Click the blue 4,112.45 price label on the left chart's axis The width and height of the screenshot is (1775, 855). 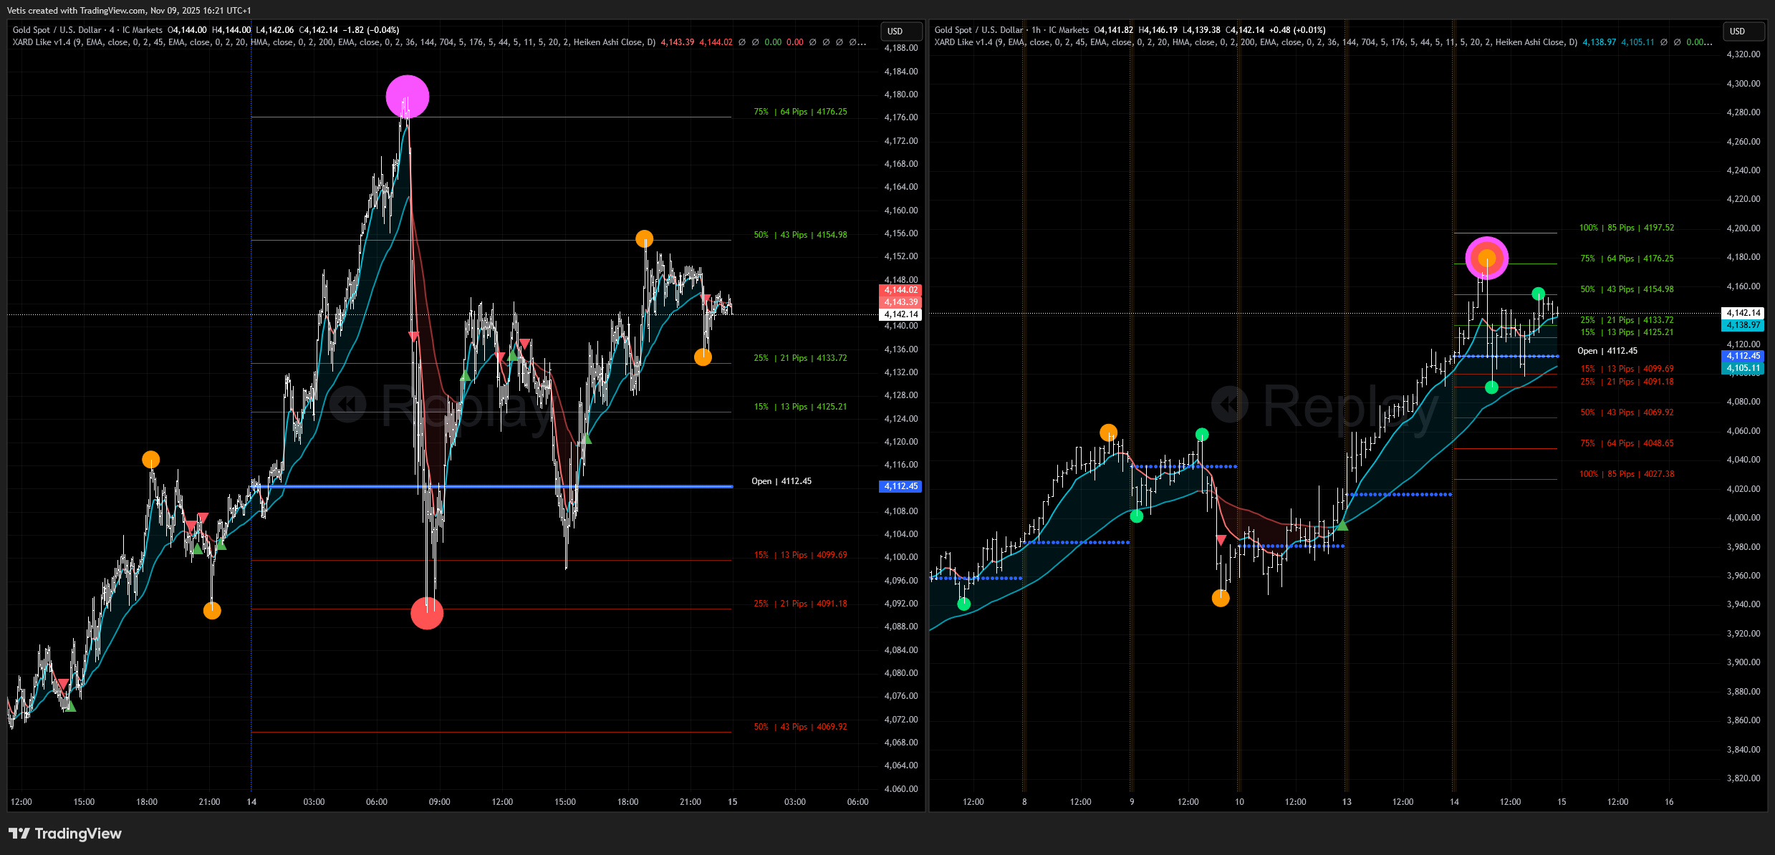coord(900,486)
